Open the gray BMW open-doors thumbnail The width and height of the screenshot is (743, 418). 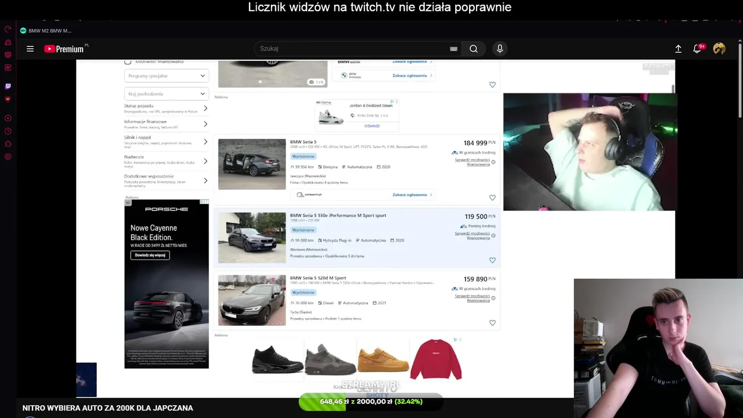point(252,164)
